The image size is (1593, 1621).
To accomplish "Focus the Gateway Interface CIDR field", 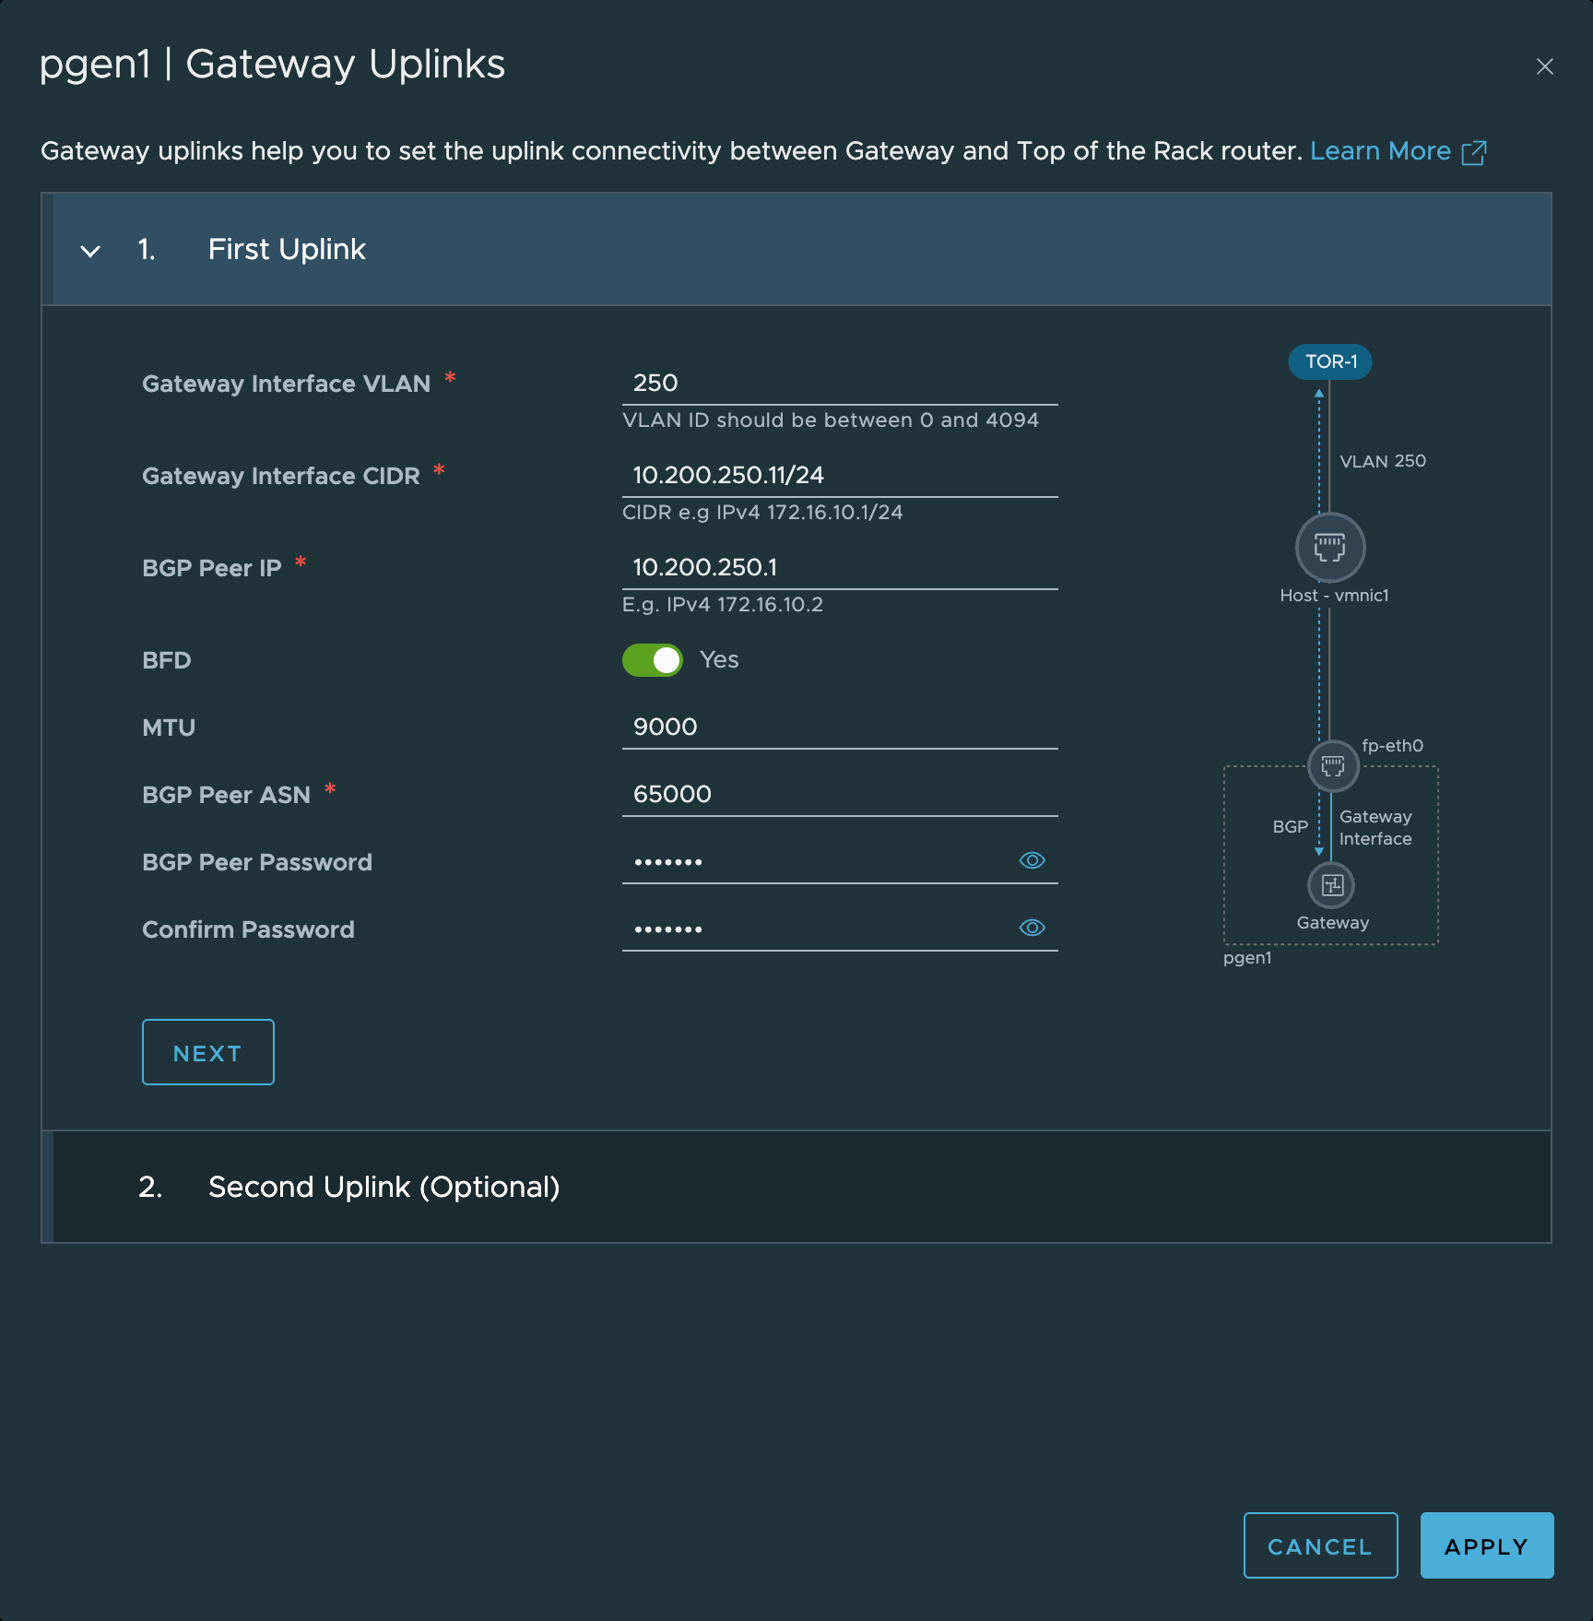I will (x=839, y=476).
